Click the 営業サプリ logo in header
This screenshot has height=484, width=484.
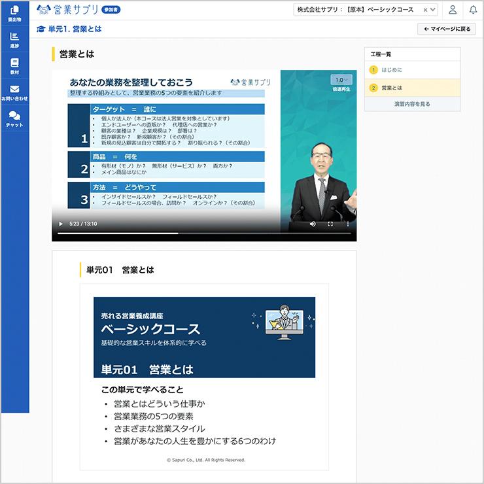coord(68,10)
